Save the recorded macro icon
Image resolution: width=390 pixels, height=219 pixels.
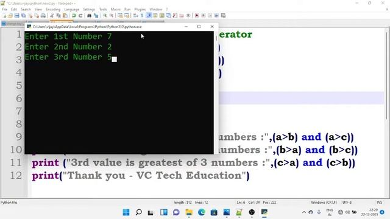coord(224,16)
